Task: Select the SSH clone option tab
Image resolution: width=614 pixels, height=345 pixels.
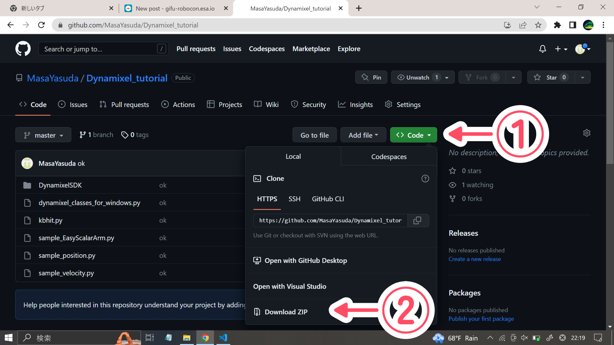Action: pyautogui.click(x=294, y=199)
